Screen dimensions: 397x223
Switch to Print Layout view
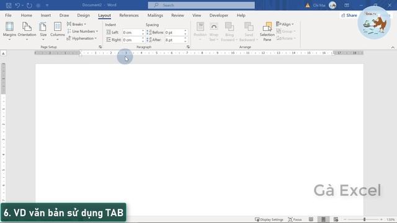(x=323, y=219)
